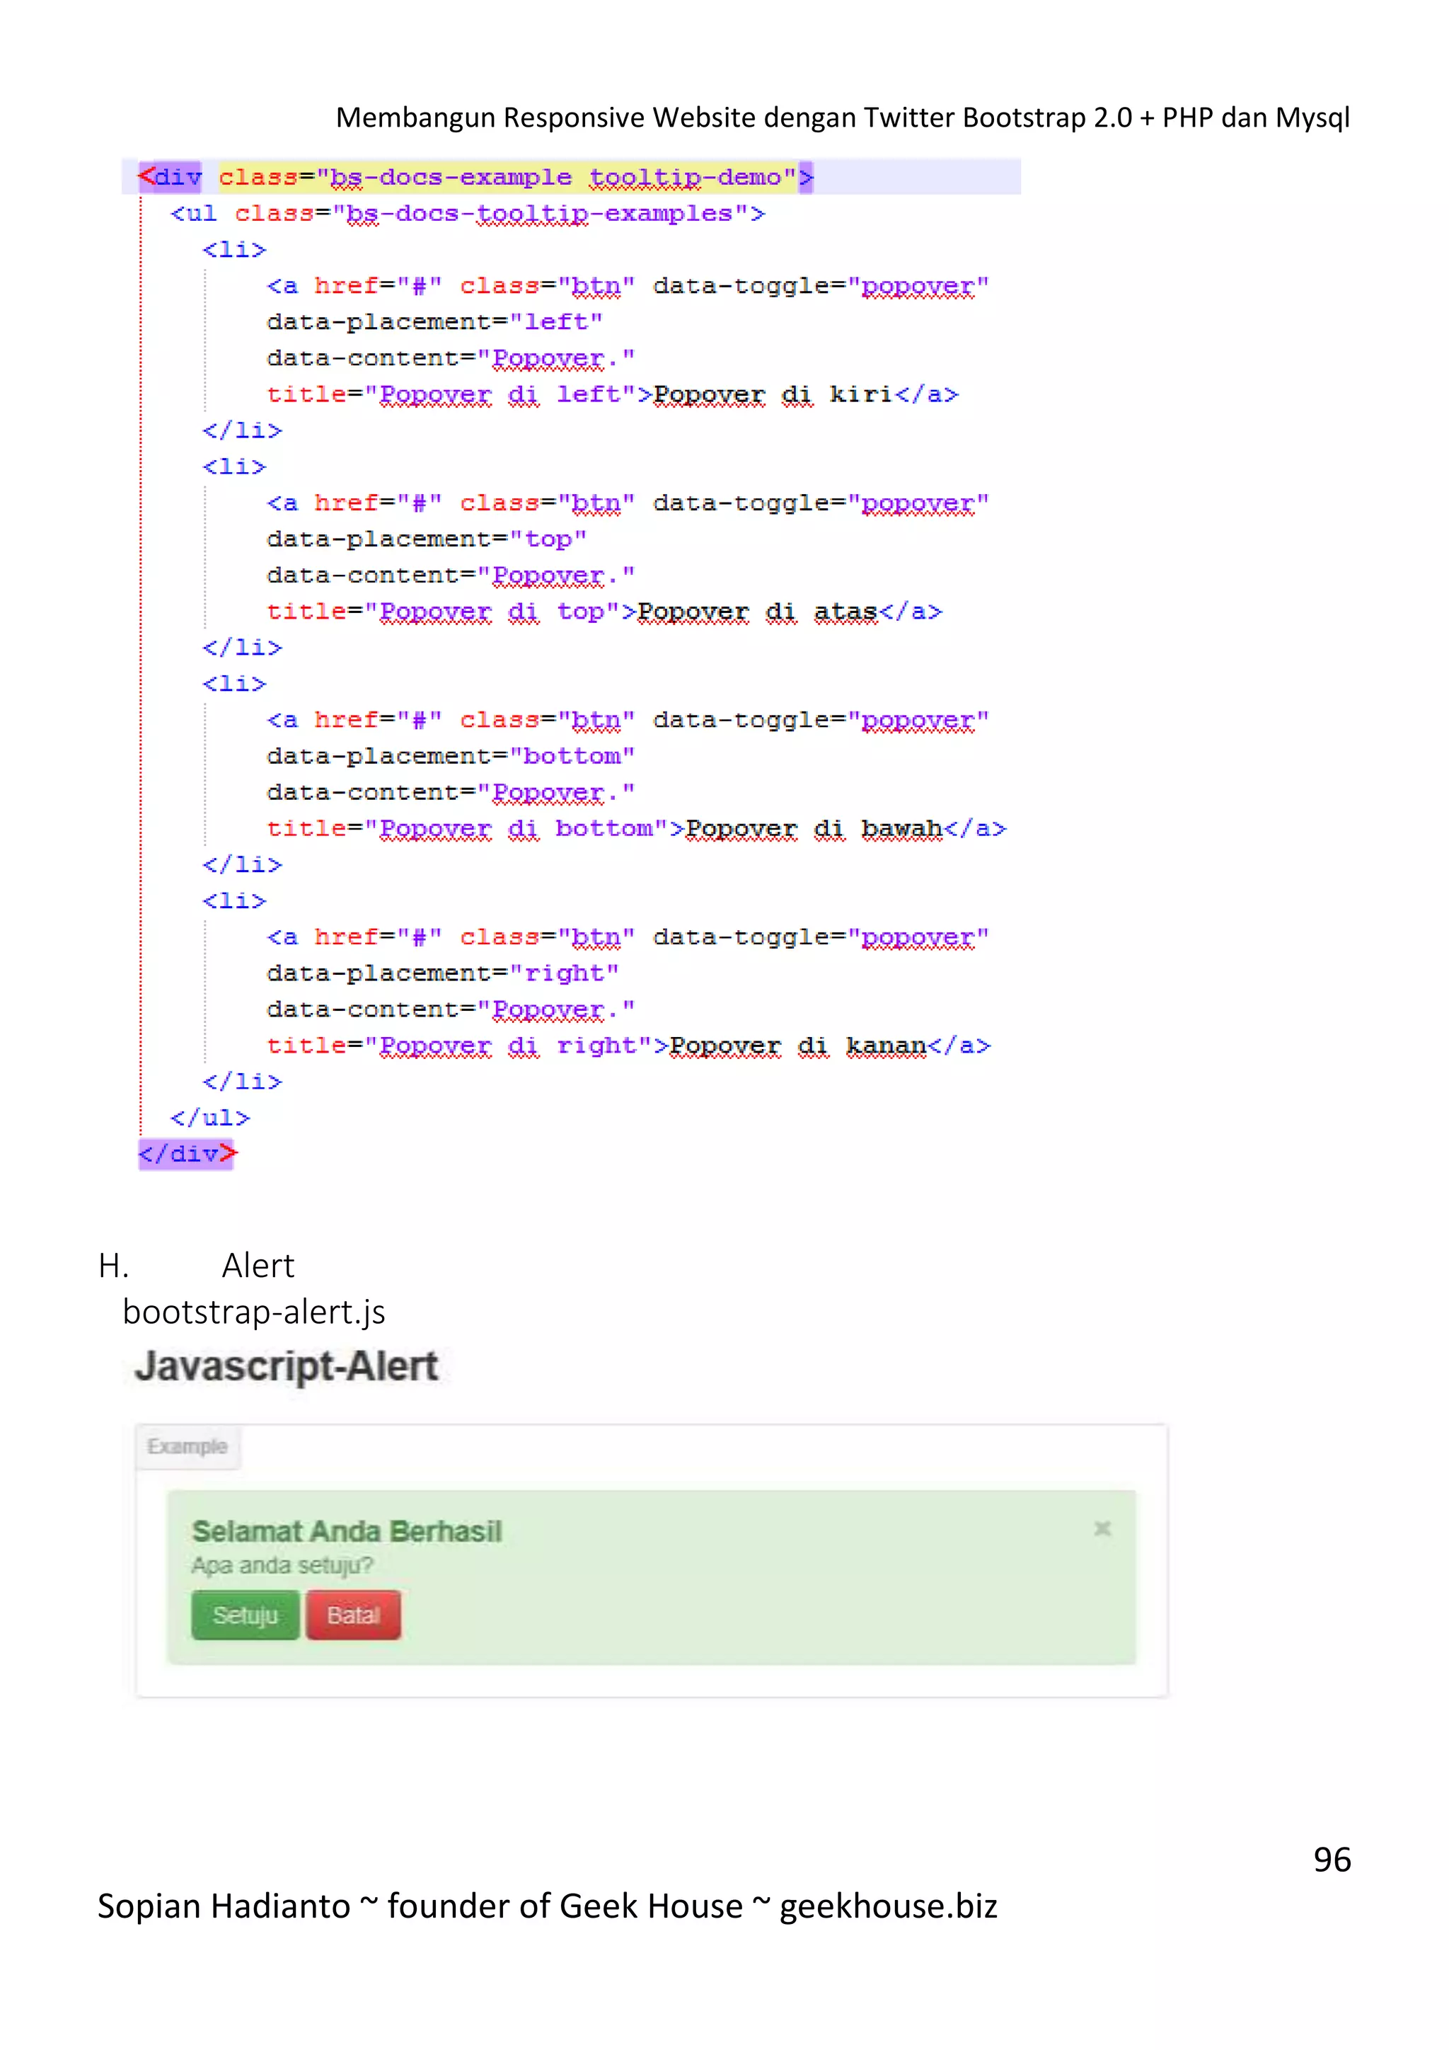Click the Javascript-Alert heading
Viewport: 1449px width, 2050px height.
tap(287, 1366)
